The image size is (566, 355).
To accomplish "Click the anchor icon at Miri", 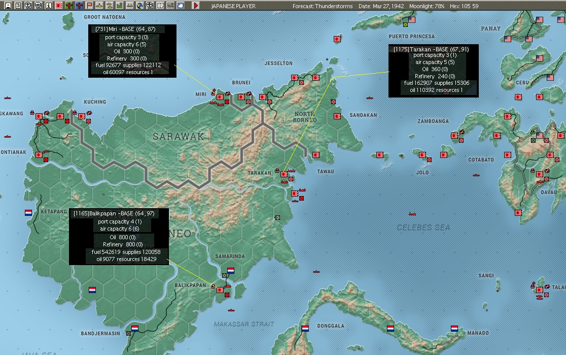I will click(214, 93).
